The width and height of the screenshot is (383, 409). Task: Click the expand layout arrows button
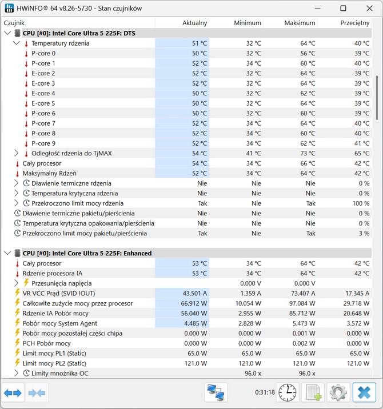(x=13, y=392)
